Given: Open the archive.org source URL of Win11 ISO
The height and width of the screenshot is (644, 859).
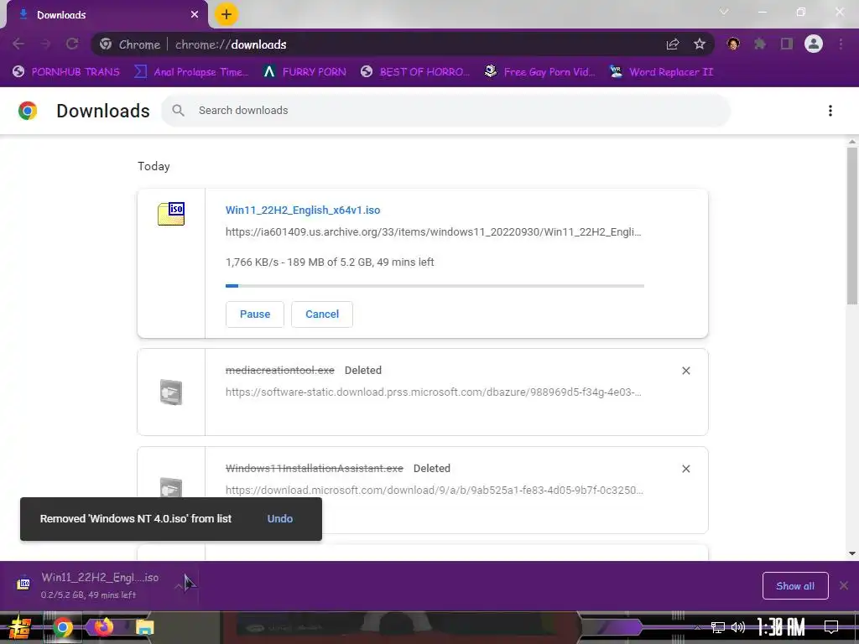Looking at the screenshot, I should point(434,232).
